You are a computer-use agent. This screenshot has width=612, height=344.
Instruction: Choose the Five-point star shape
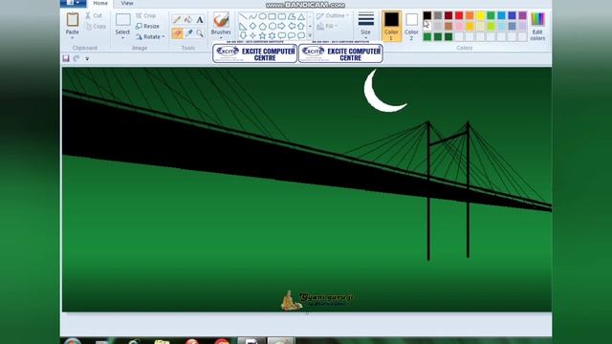coord(262,35)
